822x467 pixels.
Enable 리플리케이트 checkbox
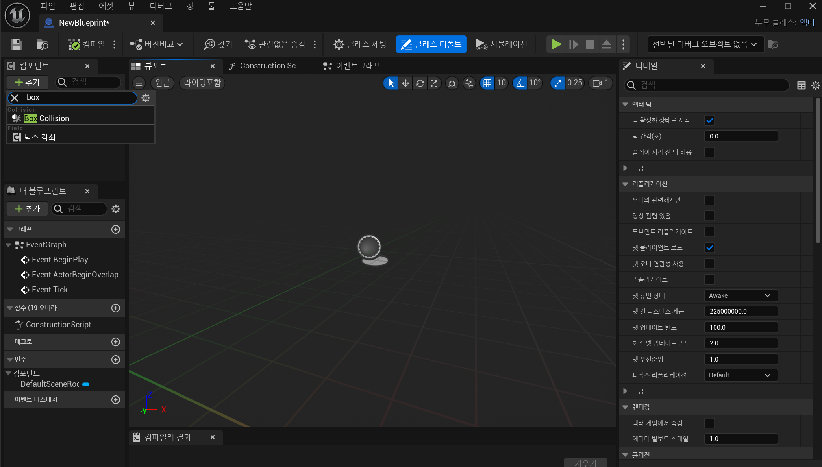709,280
